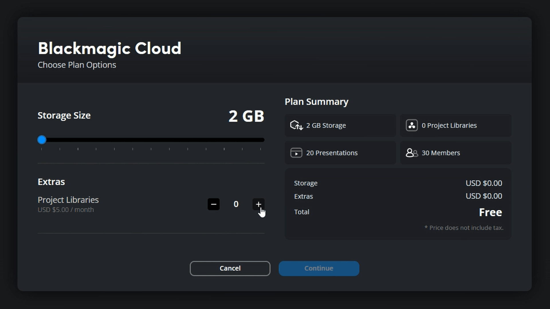Increase Project Libraries count with plus button
Image resolution: width=550 pixels, height=309 pixels.
click(x=258, y=204)
